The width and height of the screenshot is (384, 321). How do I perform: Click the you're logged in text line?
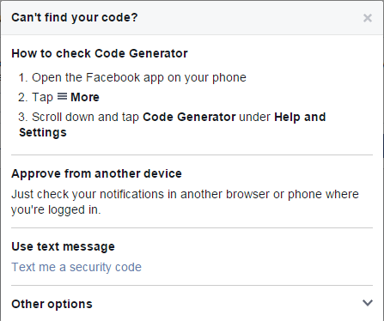tap(56, 209)
